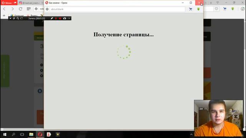Screen dimensions: 246x138
Task: Click the webcam video overlay thumbnail
Action: [219, 118]
